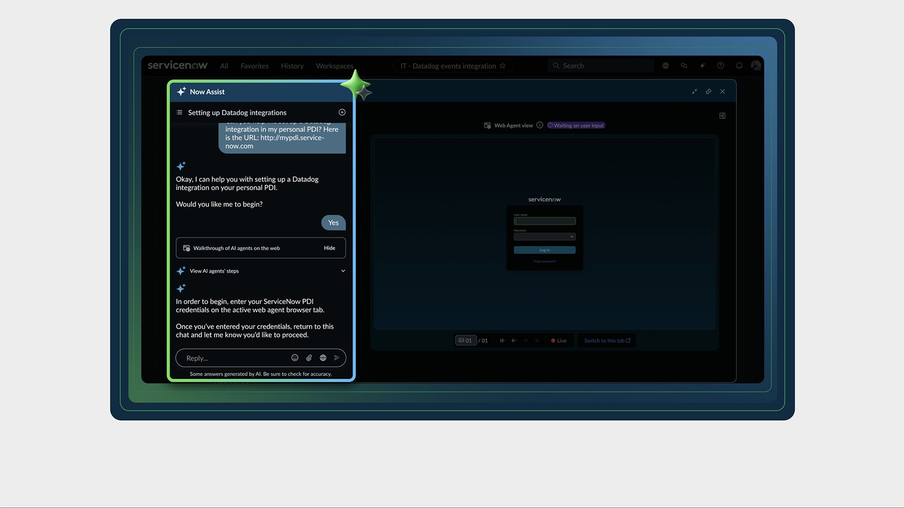Toggle the side panel layout icon
904x508 pixels.
[722, 116]
